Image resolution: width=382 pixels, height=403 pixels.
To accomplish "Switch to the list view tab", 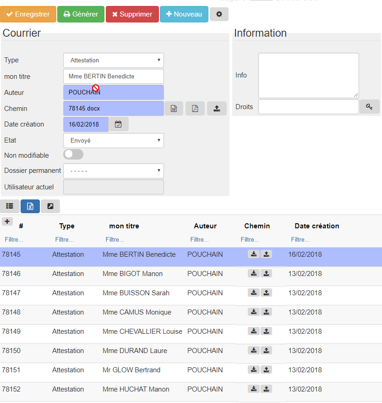I will tap(10, 206).
